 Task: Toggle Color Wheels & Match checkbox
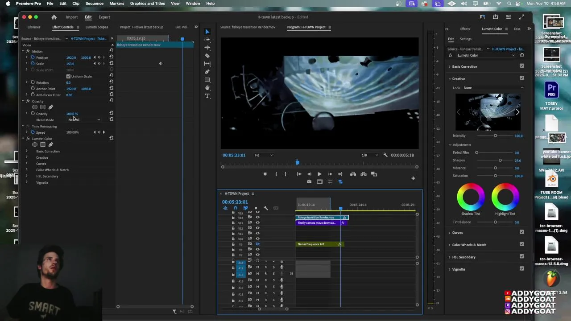[x=522, y=244]
